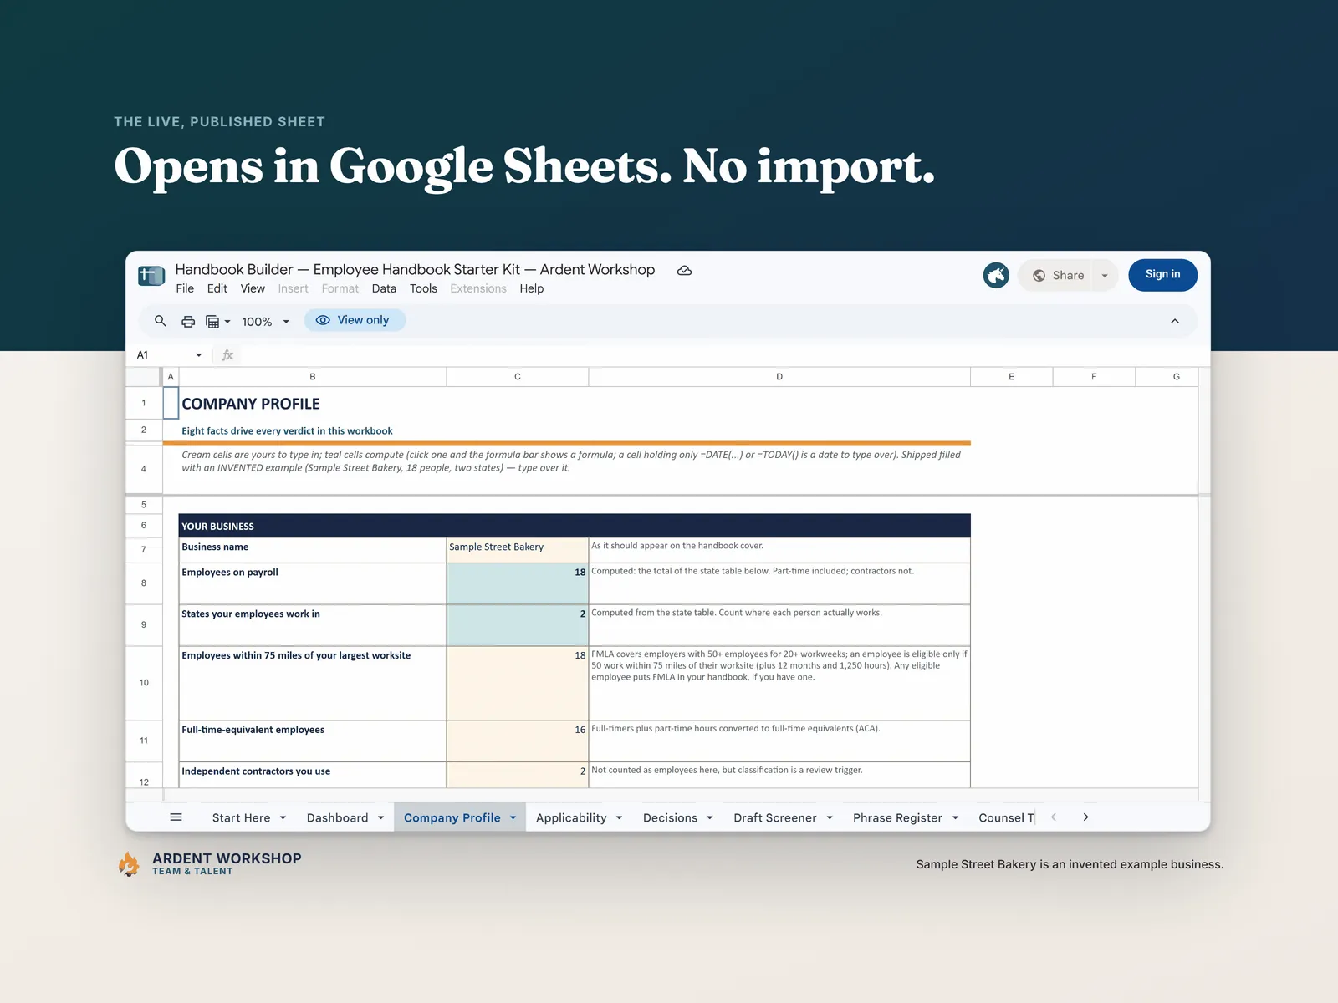The height and width of the screenshot is (1003, 1338).
Task: Open the A1 name box dropdown
Action: pyautogui.click(x=199, y=355)
